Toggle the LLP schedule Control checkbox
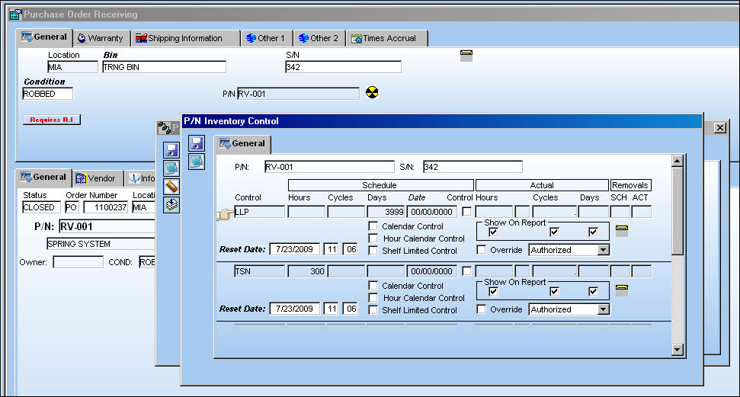This screenshot has width=740, height=397. [x=466, y=212]
